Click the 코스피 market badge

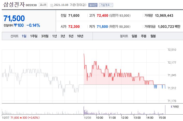43,5
